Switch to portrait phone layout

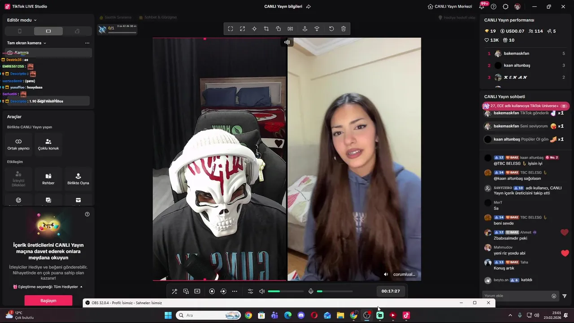tap(19, 31)
